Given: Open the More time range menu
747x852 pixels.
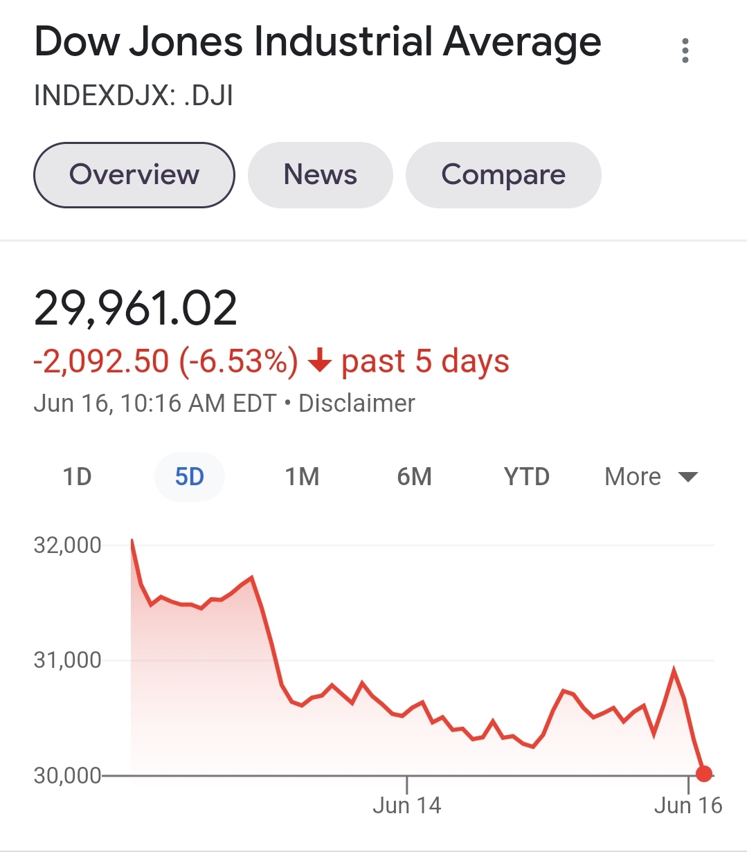Looking at the screenshot, I should coord(651,477).
